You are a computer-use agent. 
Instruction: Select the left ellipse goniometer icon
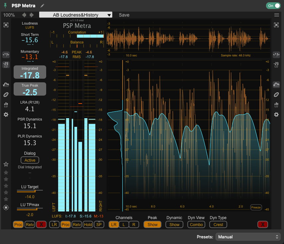pos(6,95)
